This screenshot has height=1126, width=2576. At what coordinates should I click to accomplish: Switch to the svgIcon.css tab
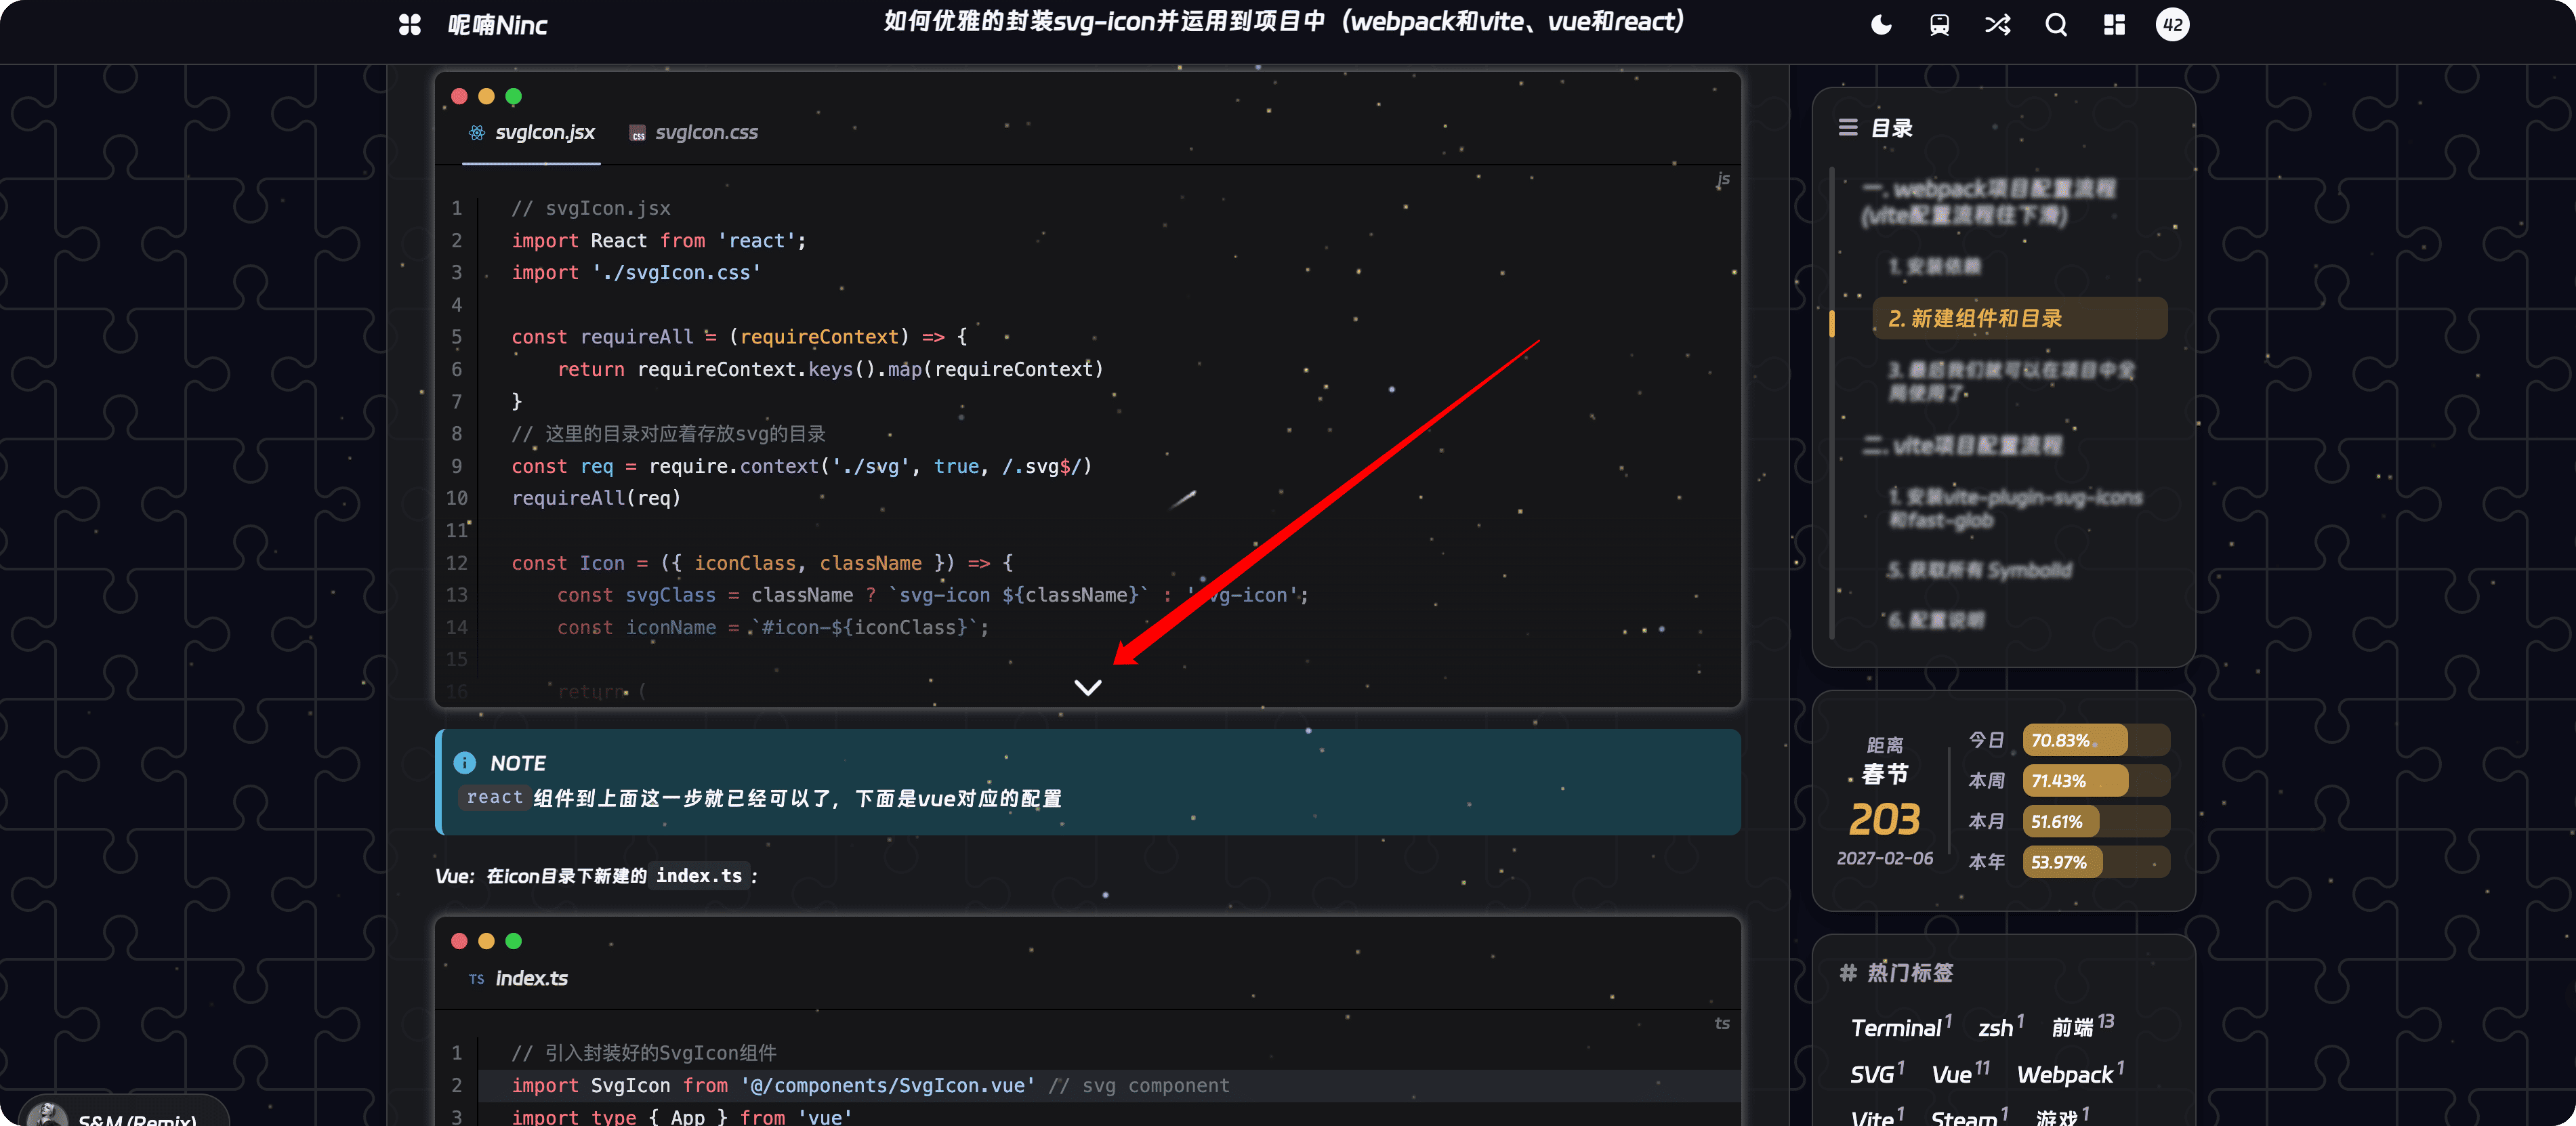tap(693, 132)
